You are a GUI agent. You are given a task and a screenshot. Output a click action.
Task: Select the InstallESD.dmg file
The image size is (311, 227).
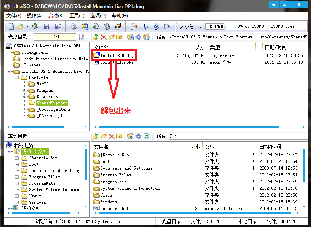(x=117, y=55)
